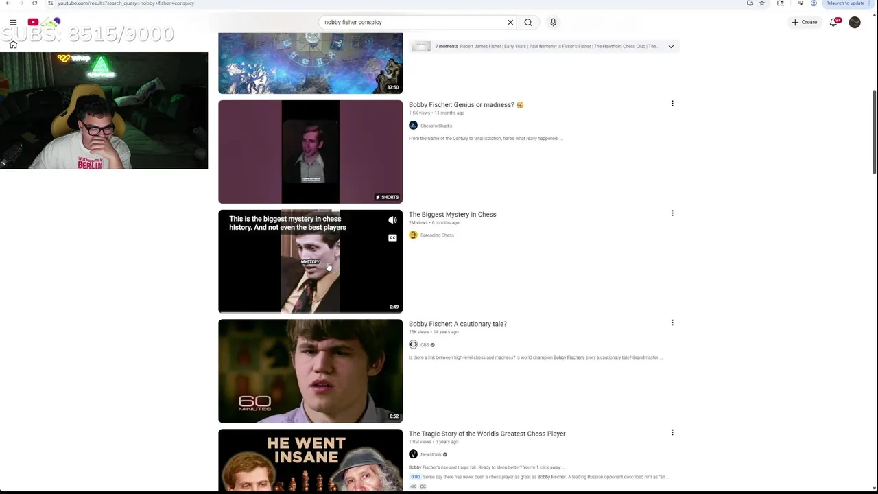Bookmark this page with star

pyautogui.click(x=761, y=3)
